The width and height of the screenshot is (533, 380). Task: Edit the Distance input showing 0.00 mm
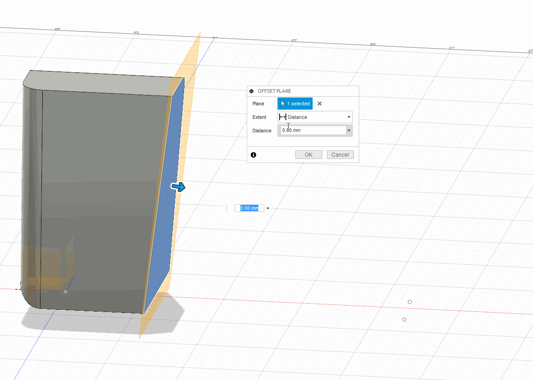pos(311,131)
